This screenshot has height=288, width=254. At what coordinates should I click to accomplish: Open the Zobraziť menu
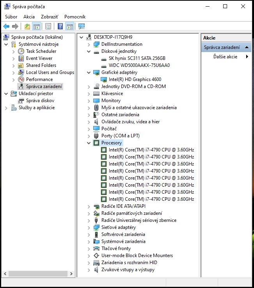tap(50, 17)
